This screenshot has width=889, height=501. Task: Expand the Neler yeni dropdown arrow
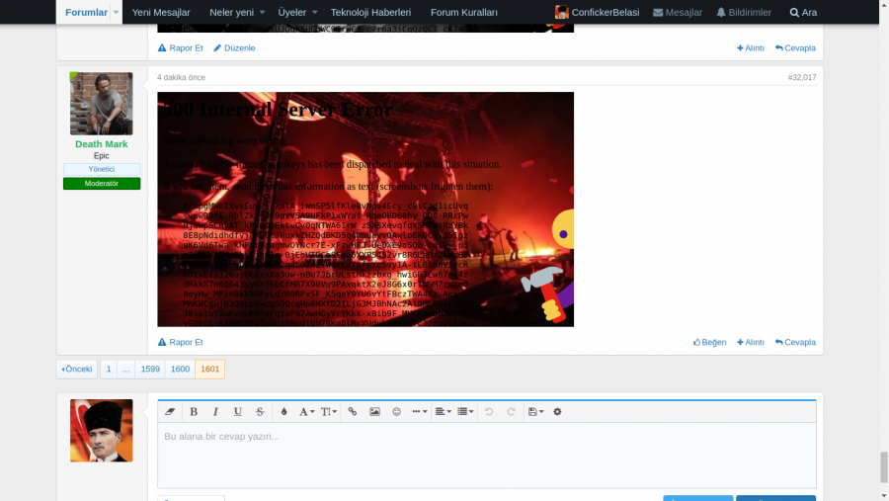coord(262,13)
